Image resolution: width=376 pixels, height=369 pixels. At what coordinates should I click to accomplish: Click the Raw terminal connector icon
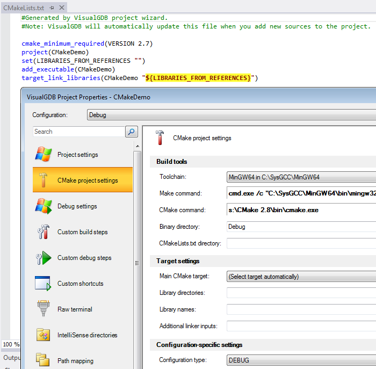point(44,308)
